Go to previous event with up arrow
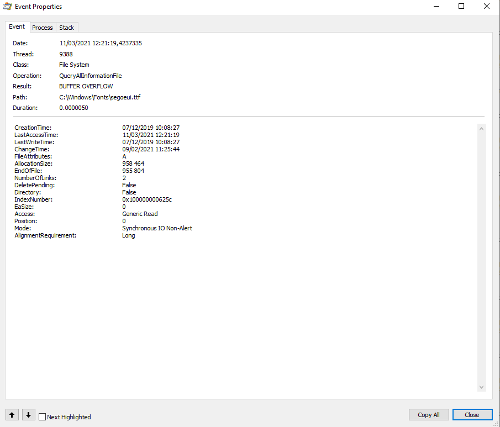Screen dimensions: 500x427 point(12,415)
